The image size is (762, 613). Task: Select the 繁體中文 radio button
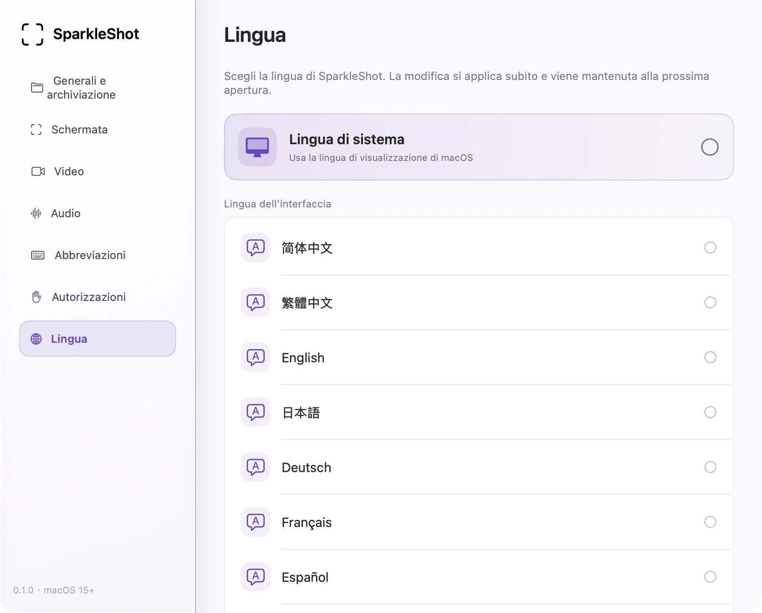pos(710,302)
